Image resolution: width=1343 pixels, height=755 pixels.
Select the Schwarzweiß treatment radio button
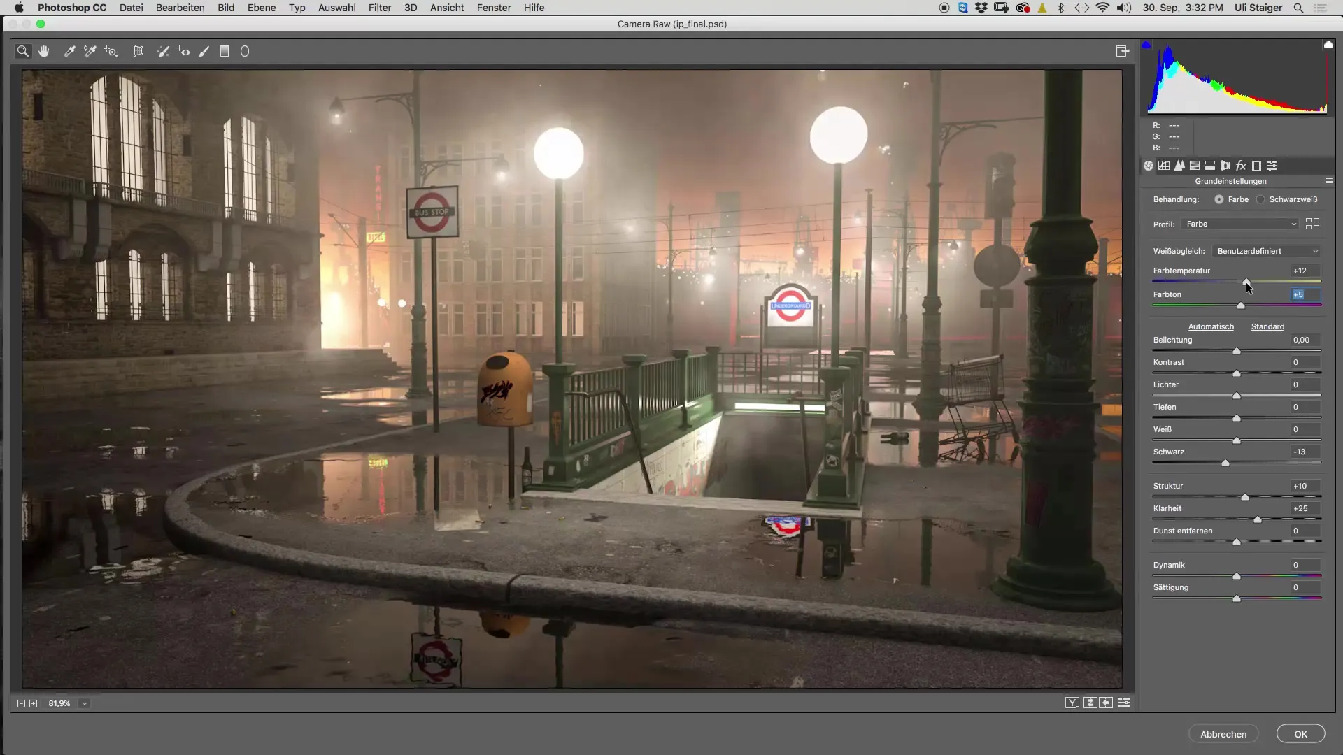coord(1260,199)
